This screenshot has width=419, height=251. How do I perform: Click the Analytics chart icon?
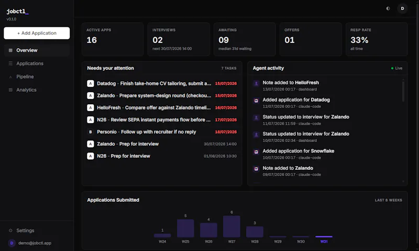10,90
